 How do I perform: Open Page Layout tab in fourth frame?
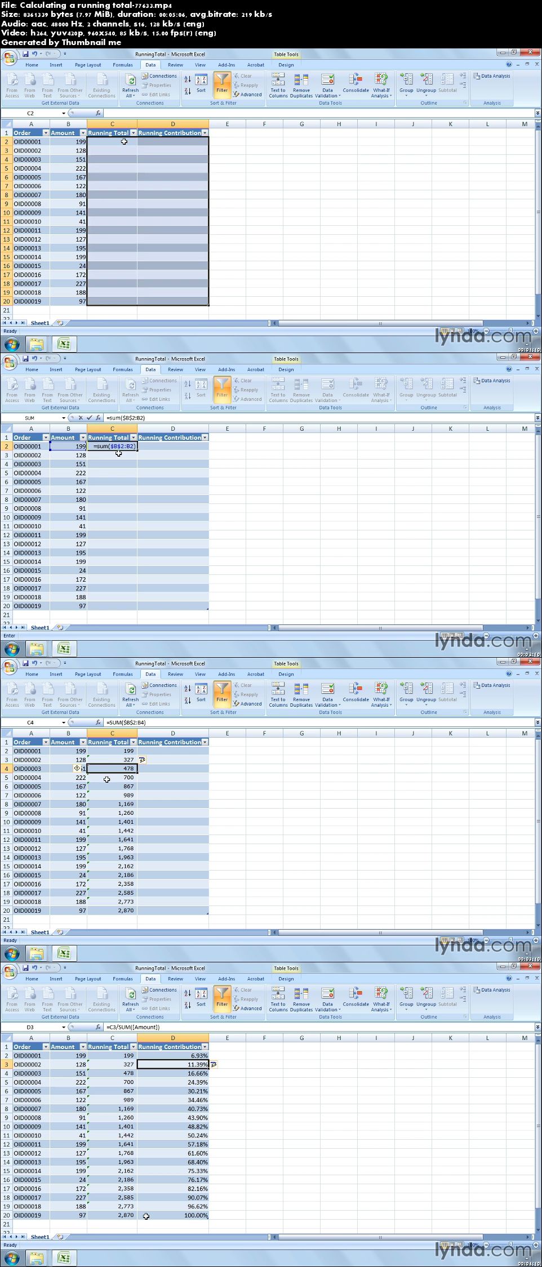click(x=88, y=979)
